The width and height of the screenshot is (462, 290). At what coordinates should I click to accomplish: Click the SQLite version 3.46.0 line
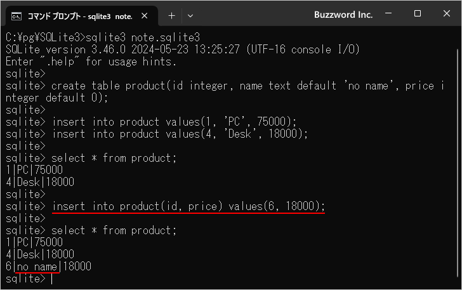click(x=183, y=49)
